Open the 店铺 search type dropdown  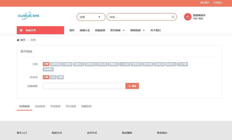coord(91,17)
